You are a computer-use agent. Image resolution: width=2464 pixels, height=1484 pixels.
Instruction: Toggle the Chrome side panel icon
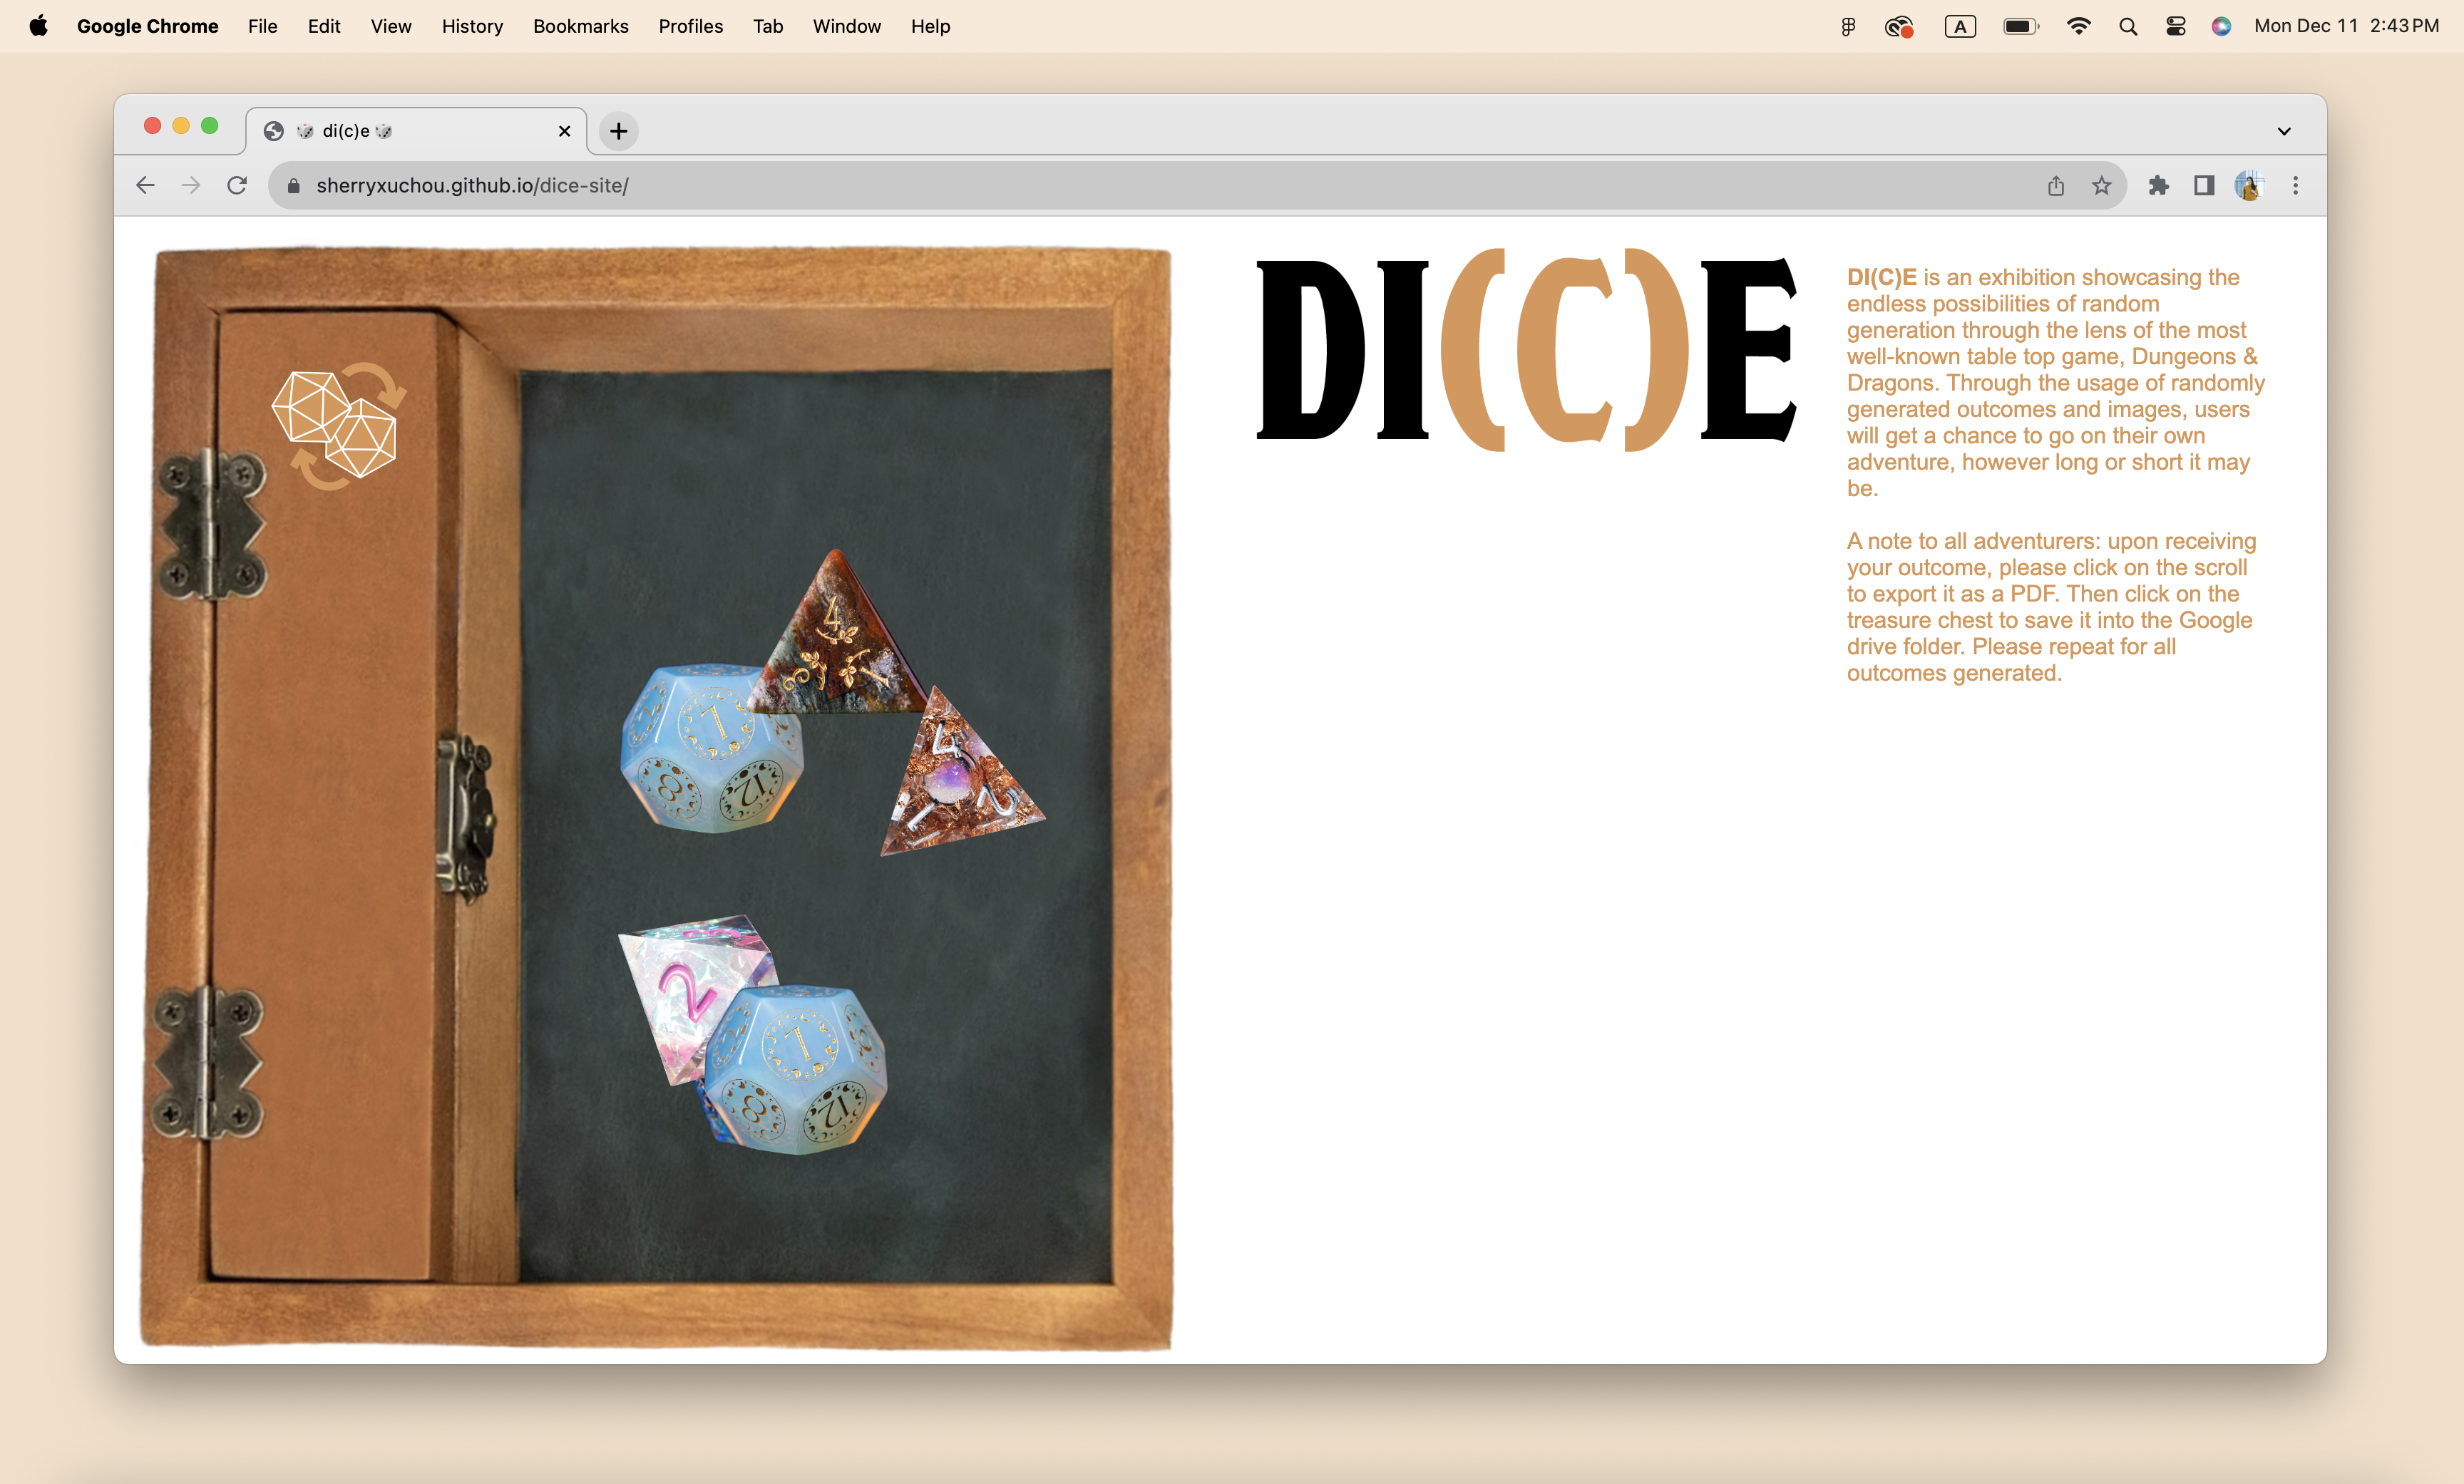2203,186
